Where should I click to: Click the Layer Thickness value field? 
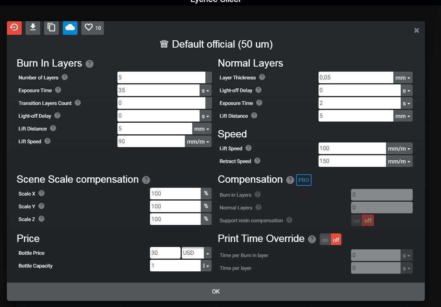[356, 77]
